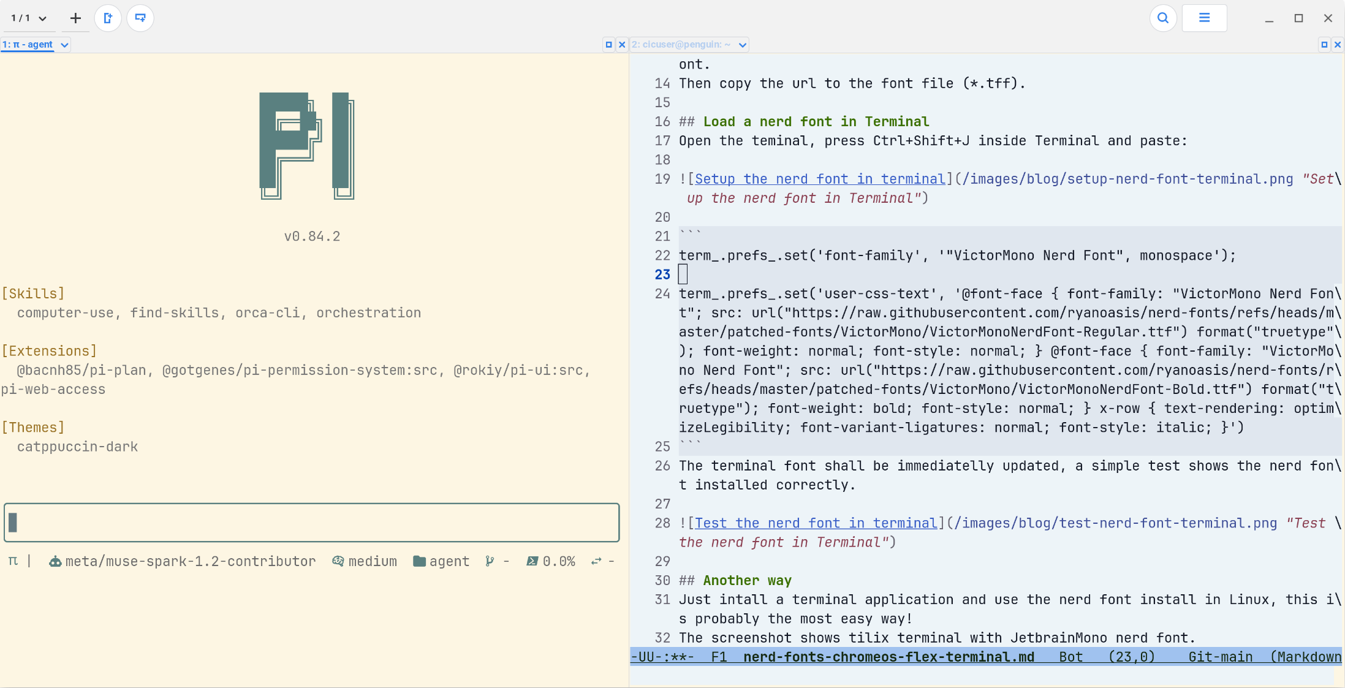
Task: Click the 'pi-web-access' extension name
Action: click(x=53, y=390)
